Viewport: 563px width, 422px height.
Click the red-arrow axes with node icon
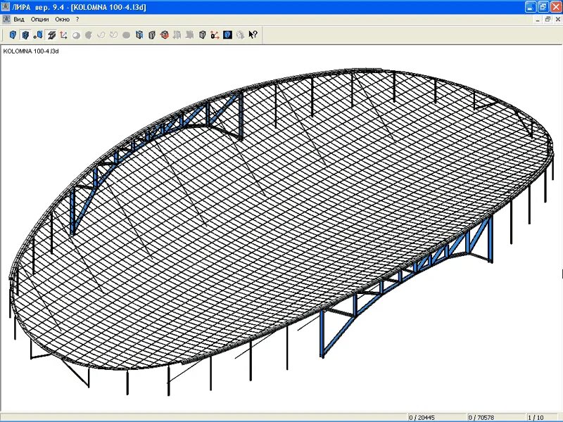(215, 34)
